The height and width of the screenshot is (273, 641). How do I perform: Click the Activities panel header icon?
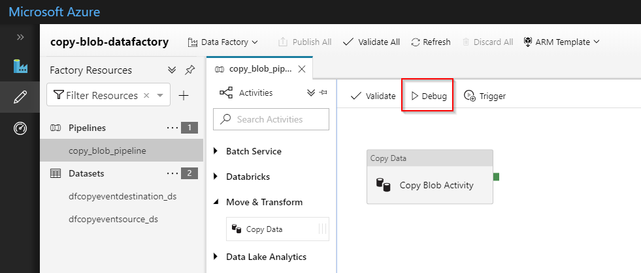226,93
